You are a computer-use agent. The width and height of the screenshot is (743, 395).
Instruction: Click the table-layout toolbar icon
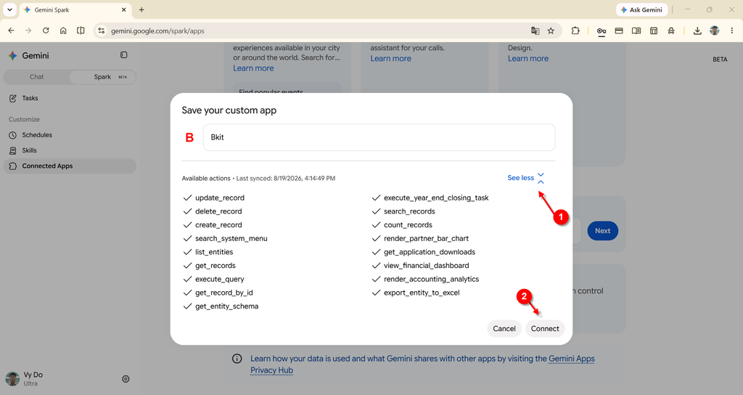point(654,30)
